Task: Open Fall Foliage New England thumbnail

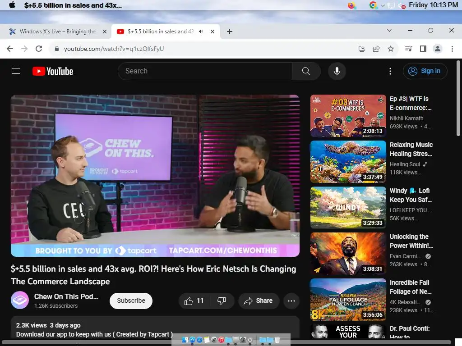Action: 348,300
